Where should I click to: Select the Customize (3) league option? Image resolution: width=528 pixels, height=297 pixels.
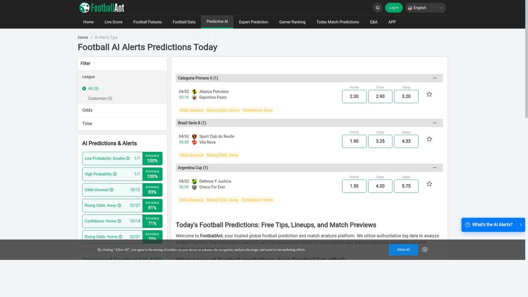84,99
